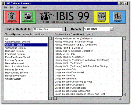Select Mental/Emotional
This screenshot has height=105, width=131.
click(x=26, y=63)
